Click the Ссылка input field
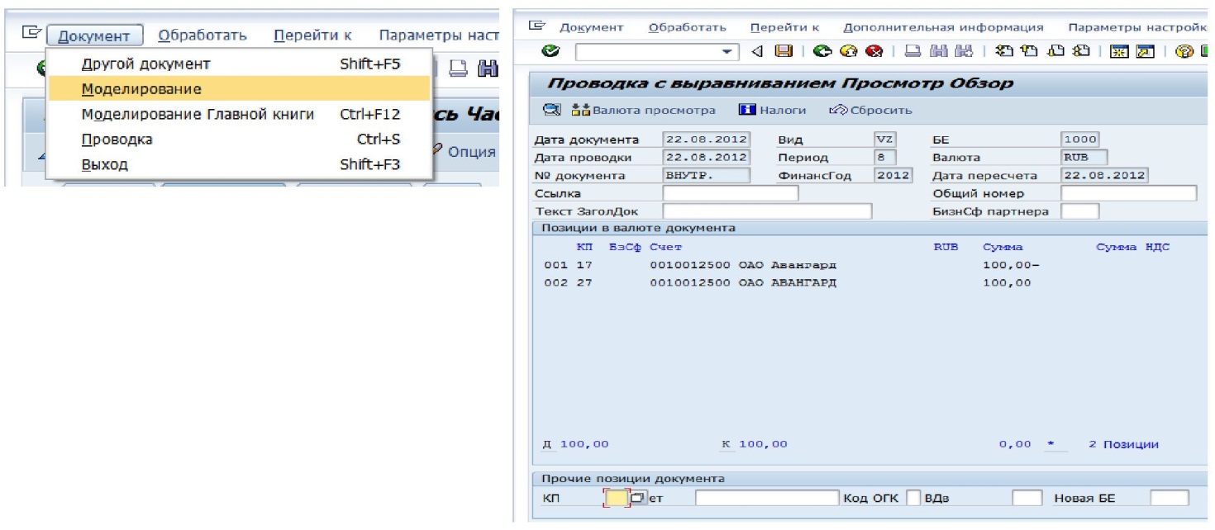 coord(730,193)
